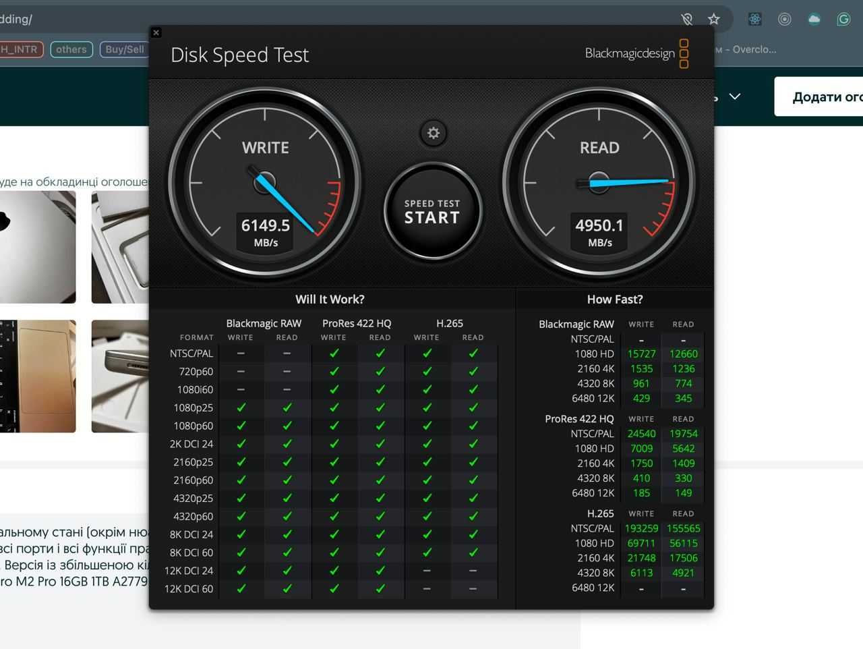This screenshot has width=863, height=649.
Task: Click the 2K DCI 24 row label
Action: [191, 444]
